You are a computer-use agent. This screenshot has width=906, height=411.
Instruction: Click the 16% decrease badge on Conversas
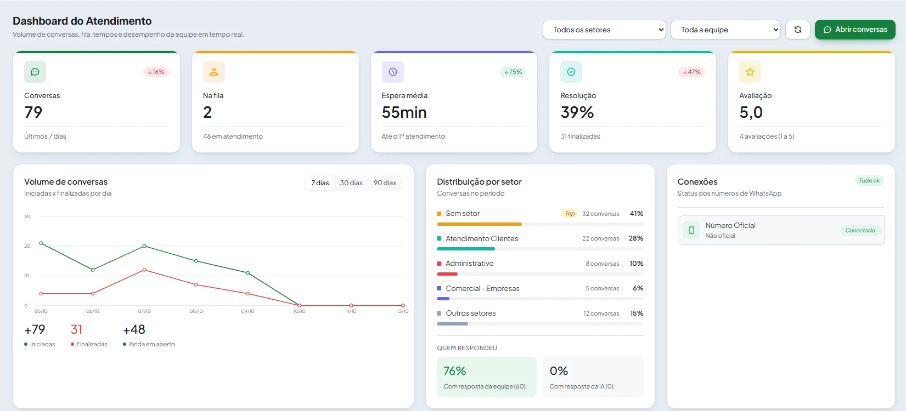click(156, 72)
